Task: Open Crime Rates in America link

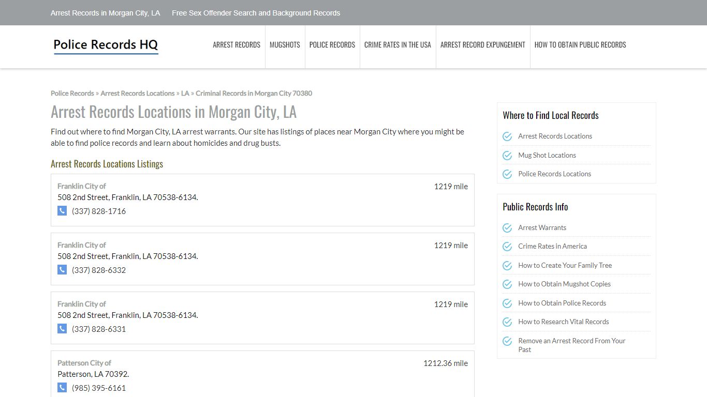Action: (x=553, y=247)
